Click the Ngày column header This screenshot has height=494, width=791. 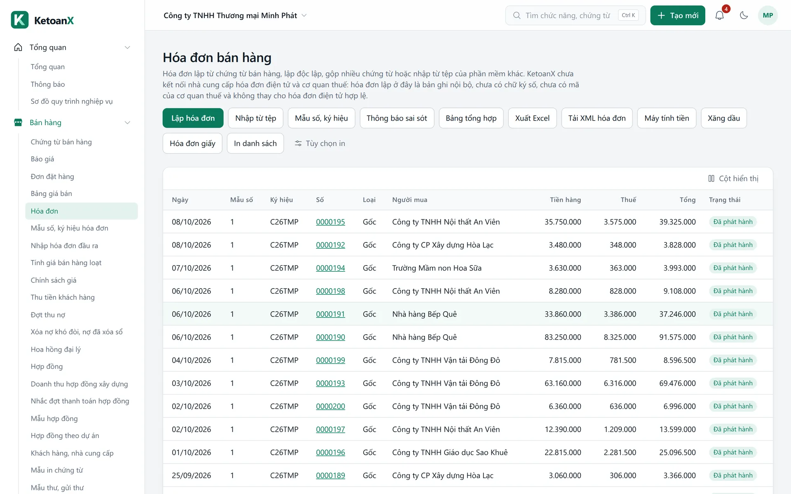coord(180,200)
